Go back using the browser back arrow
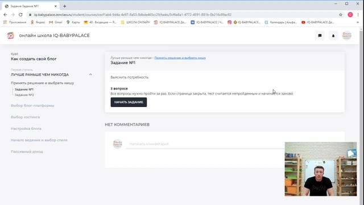Image resolution: width=364 pixels, height=205 pixels. [5, 15]
